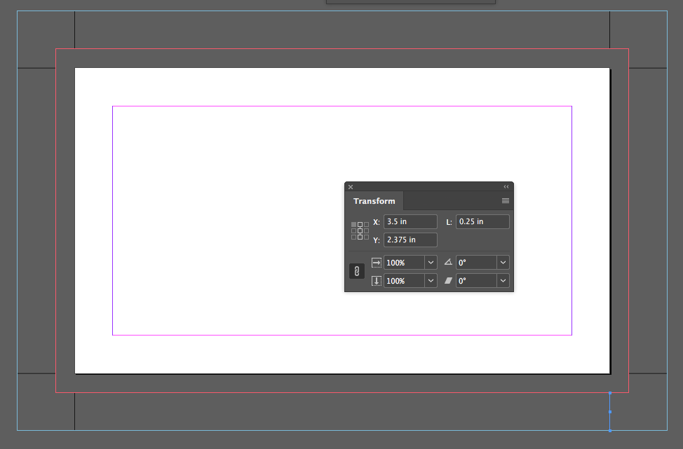Open the shear angle dropdown

(503, 281)
